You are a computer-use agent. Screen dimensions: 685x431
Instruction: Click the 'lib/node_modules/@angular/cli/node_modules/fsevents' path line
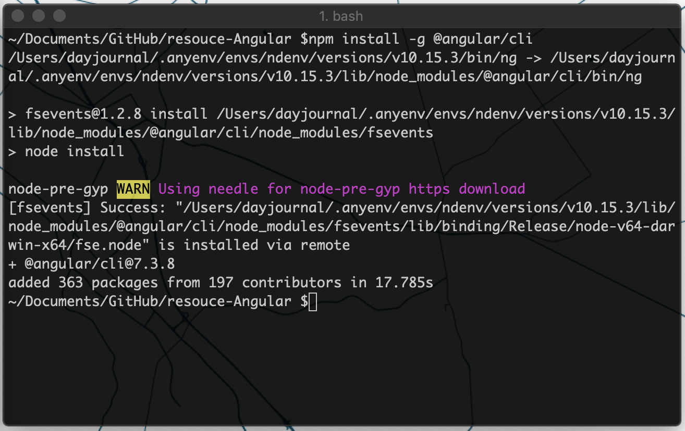[221, 133]
